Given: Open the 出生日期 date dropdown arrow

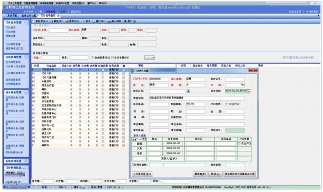Looking at the screenshot, I should point(249,91).
